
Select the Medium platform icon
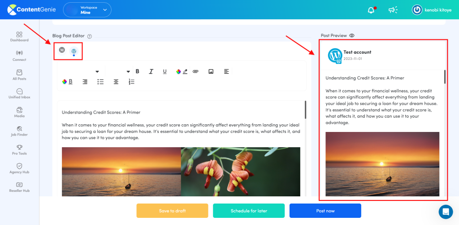pyautogui.click(x=62, y=50)
